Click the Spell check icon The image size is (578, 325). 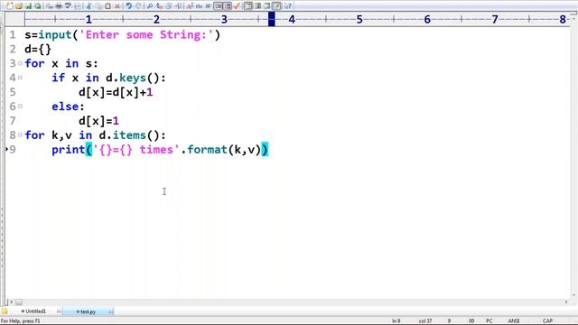[69, 6]
